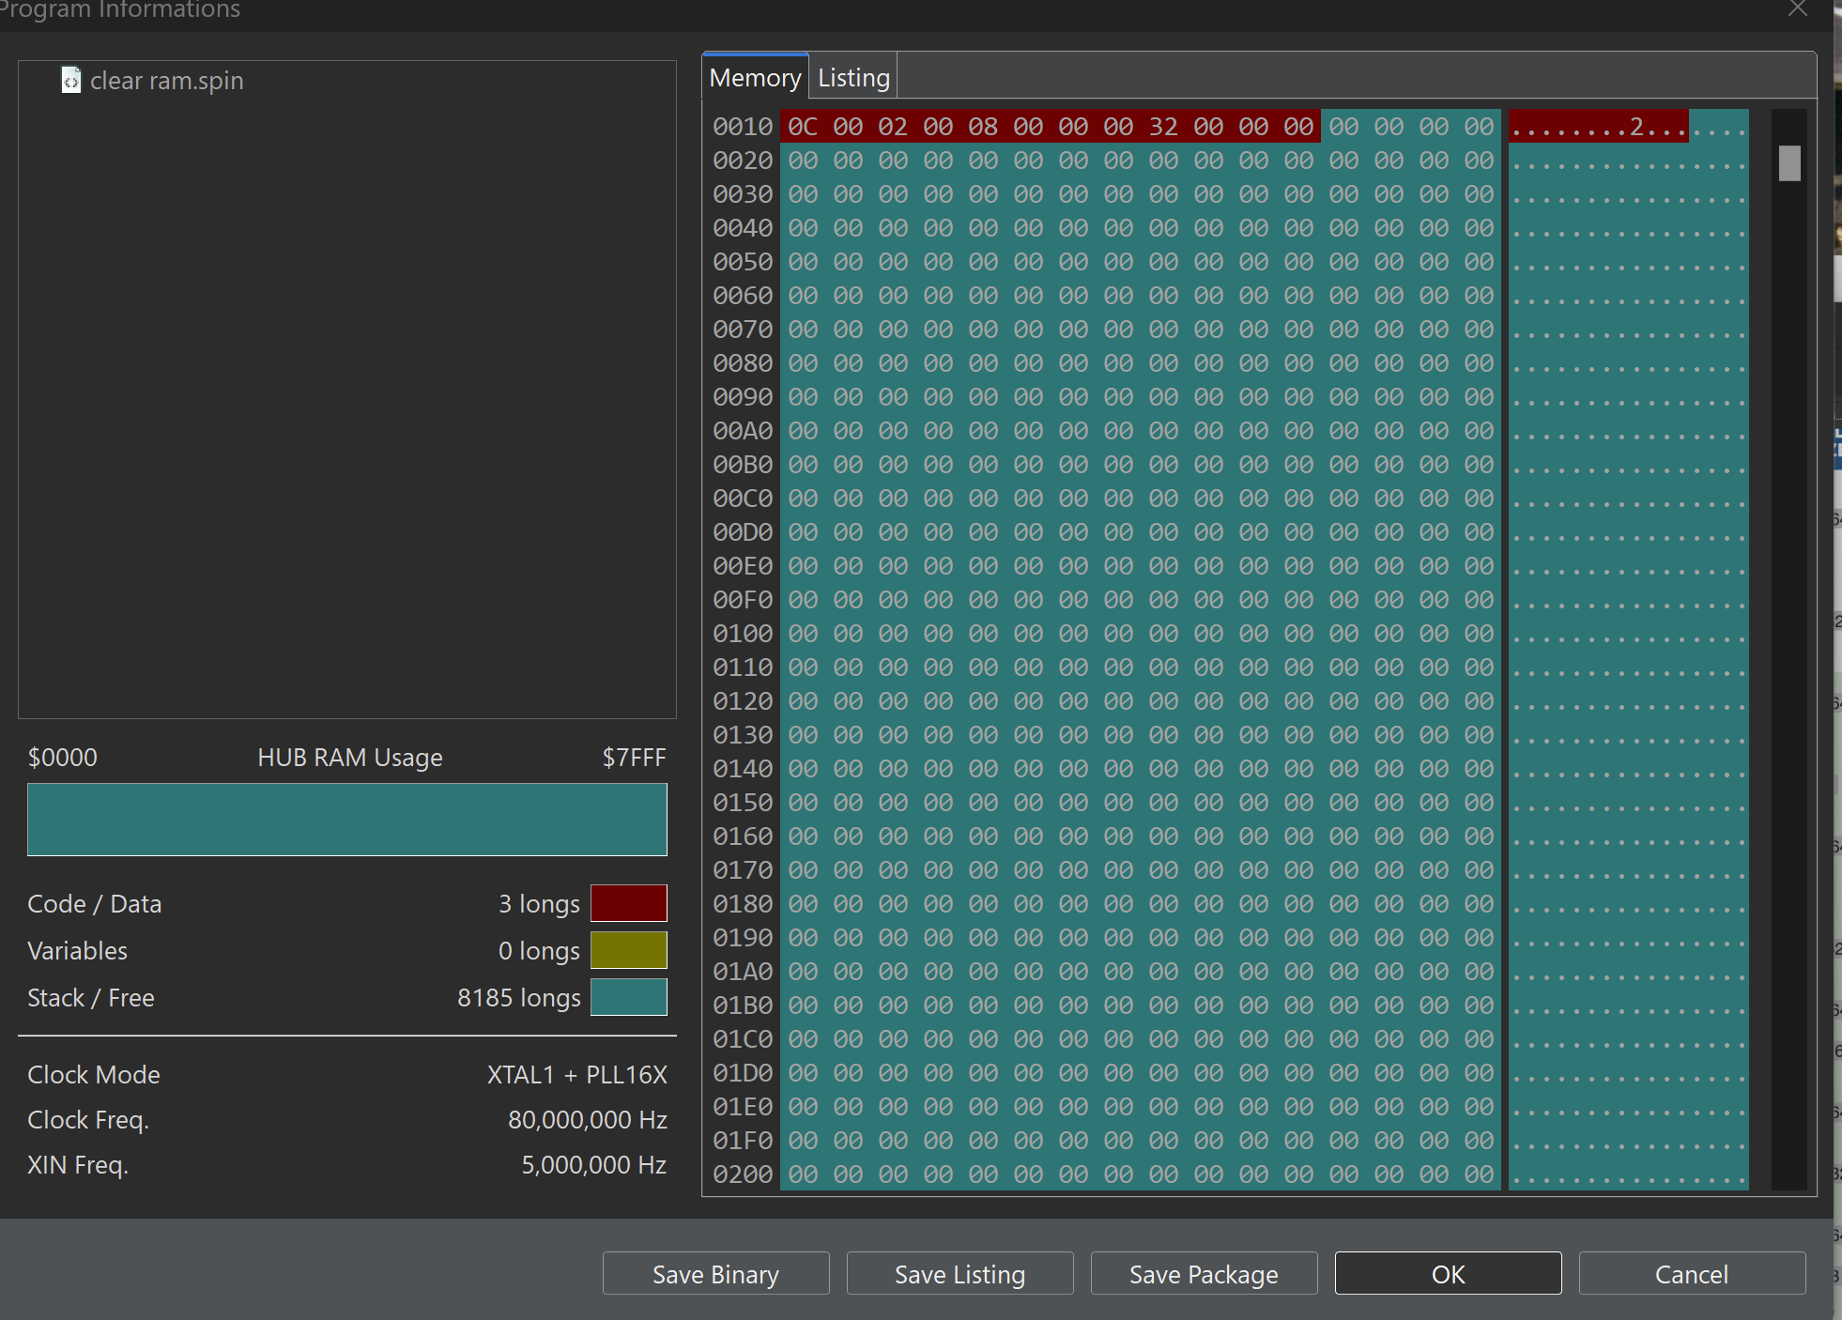Close the dialog with the X button
This screenshot has width=1842, height=1320.
pos(1798,9)
